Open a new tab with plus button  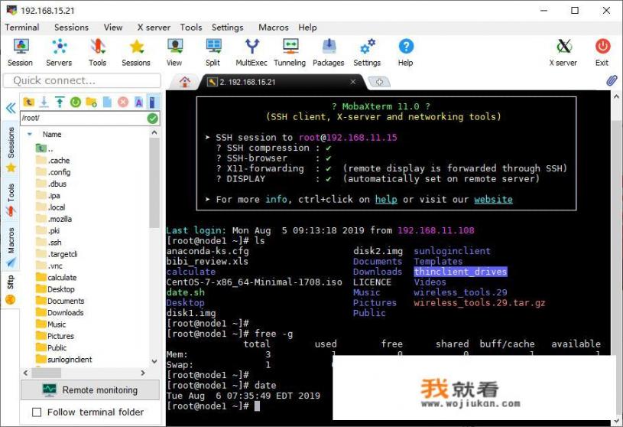[379, 82]
